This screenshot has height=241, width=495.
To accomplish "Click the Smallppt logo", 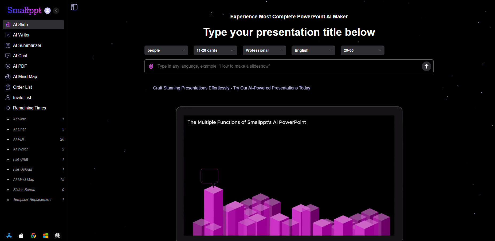I will (x=24, y=10).
